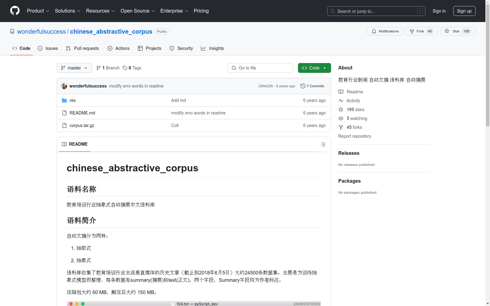Open the README outline list icon
The height and width of the screenshot is (306, 490).
(323, 144)
